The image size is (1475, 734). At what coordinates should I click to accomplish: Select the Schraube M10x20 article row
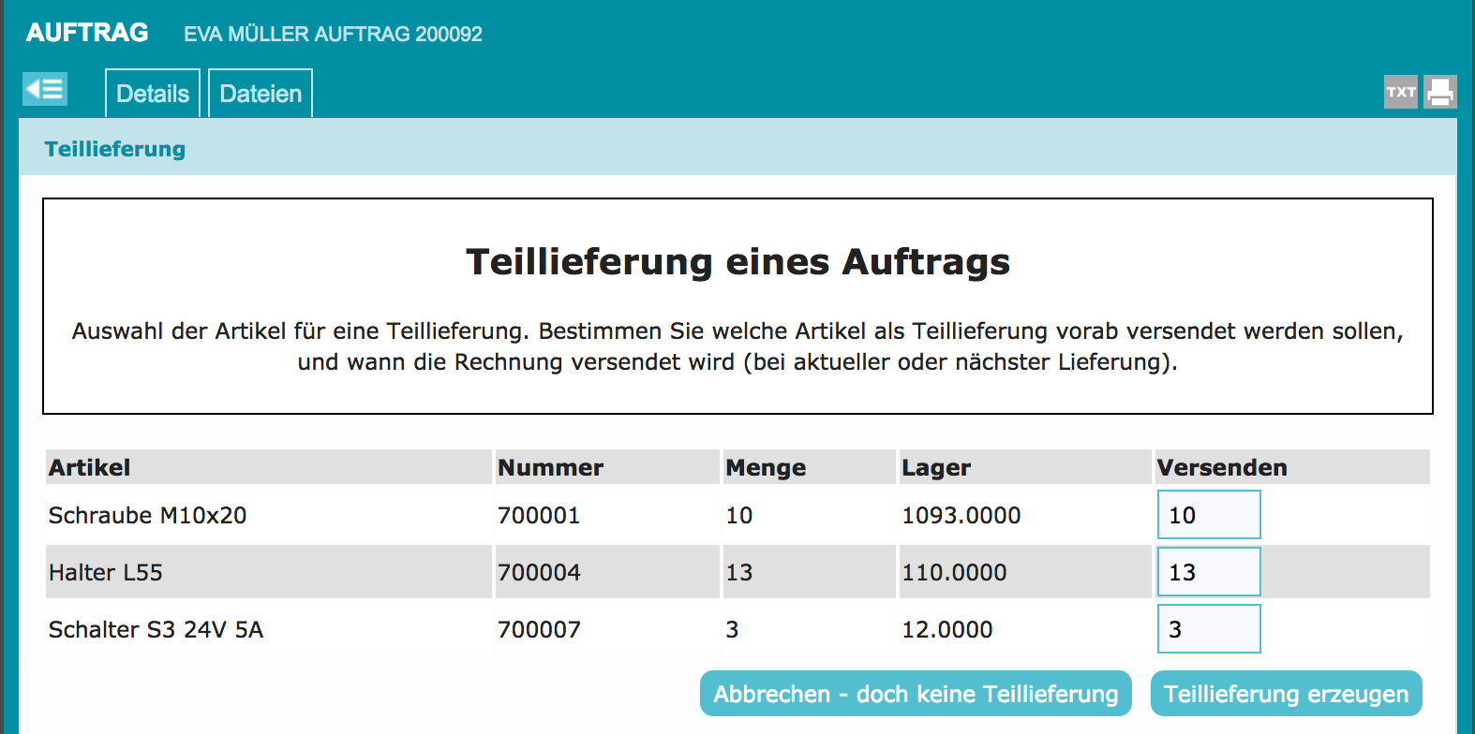tap(148, 515)
